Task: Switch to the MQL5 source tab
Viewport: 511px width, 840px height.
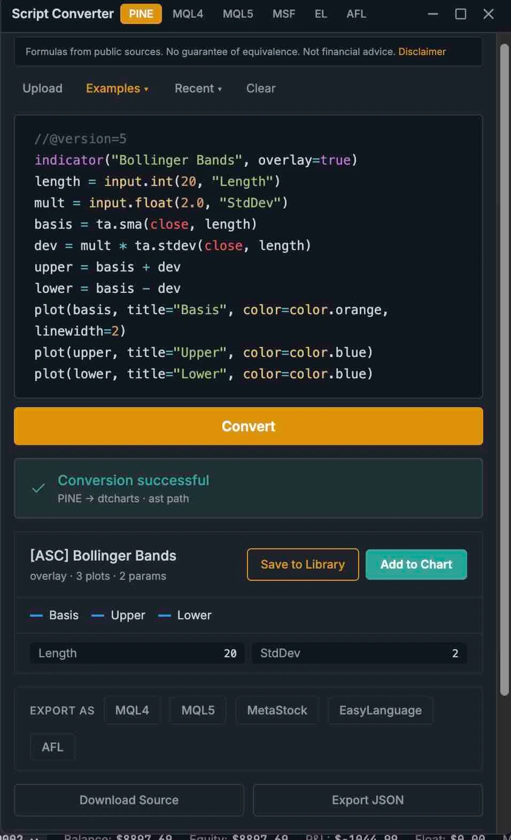Action: 238,14
